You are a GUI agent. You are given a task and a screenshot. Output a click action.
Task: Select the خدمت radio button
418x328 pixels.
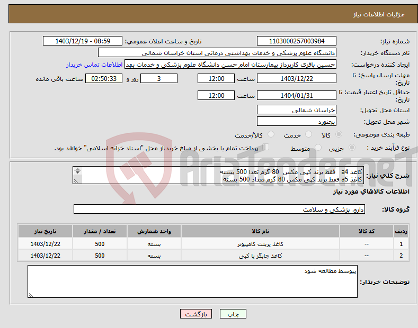308,134
